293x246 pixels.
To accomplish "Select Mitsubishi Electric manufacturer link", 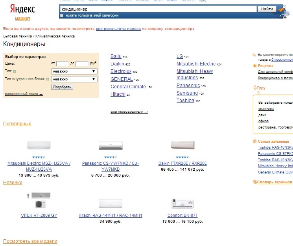I will (196, 64).
